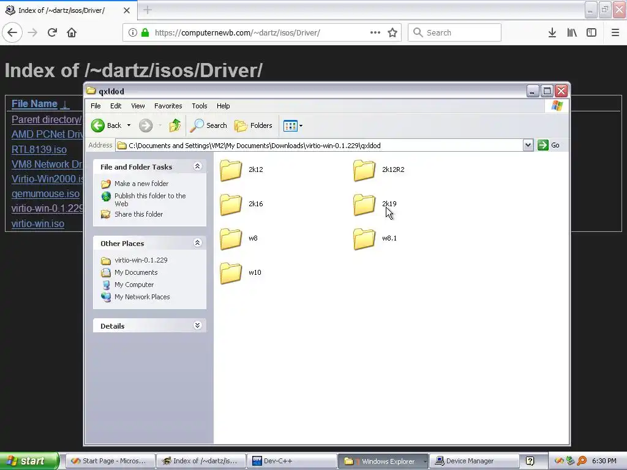Collapse File and Folder Tasks panel
This screenshot has width=627, height=470.
tap(198, 166)
